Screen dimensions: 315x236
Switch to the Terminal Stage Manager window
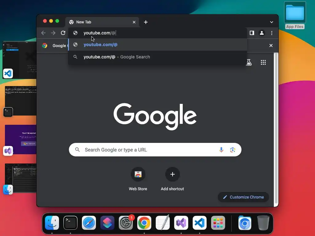pyautogui.click(x=20, y=101)
